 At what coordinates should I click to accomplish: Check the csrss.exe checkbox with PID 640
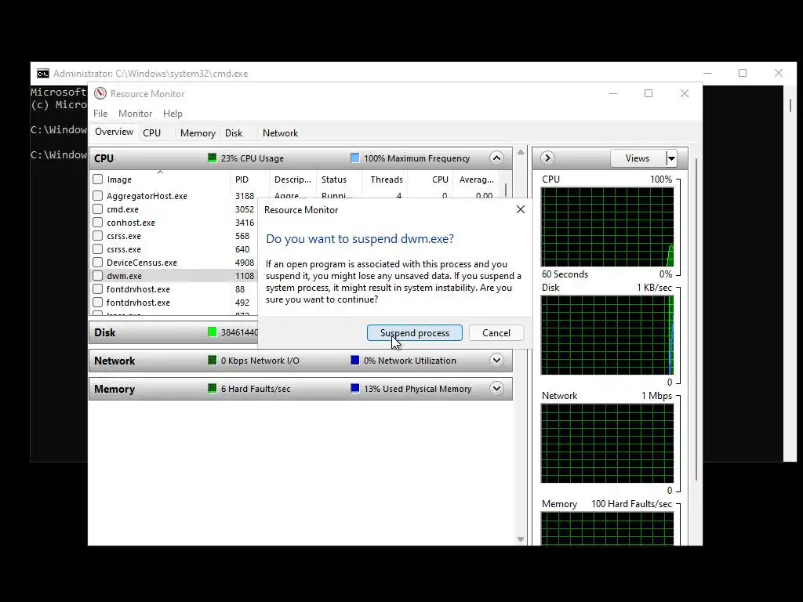pyautogui.click(x=98, y=248)
